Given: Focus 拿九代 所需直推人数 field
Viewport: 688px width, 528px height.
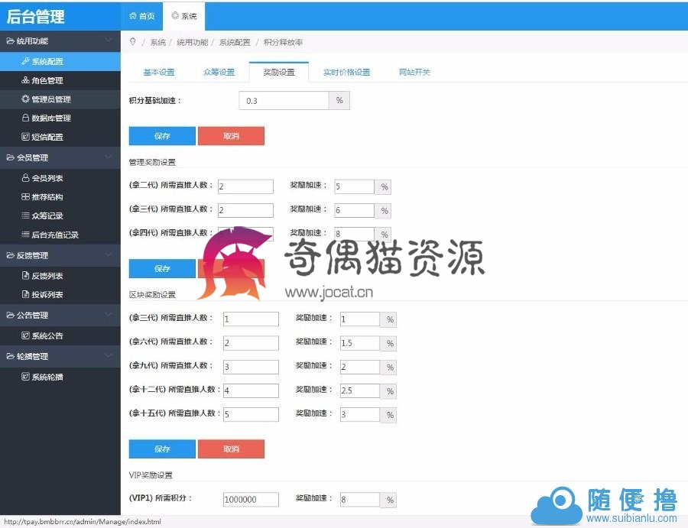Looking at the screenshot, I should (251, 367).
